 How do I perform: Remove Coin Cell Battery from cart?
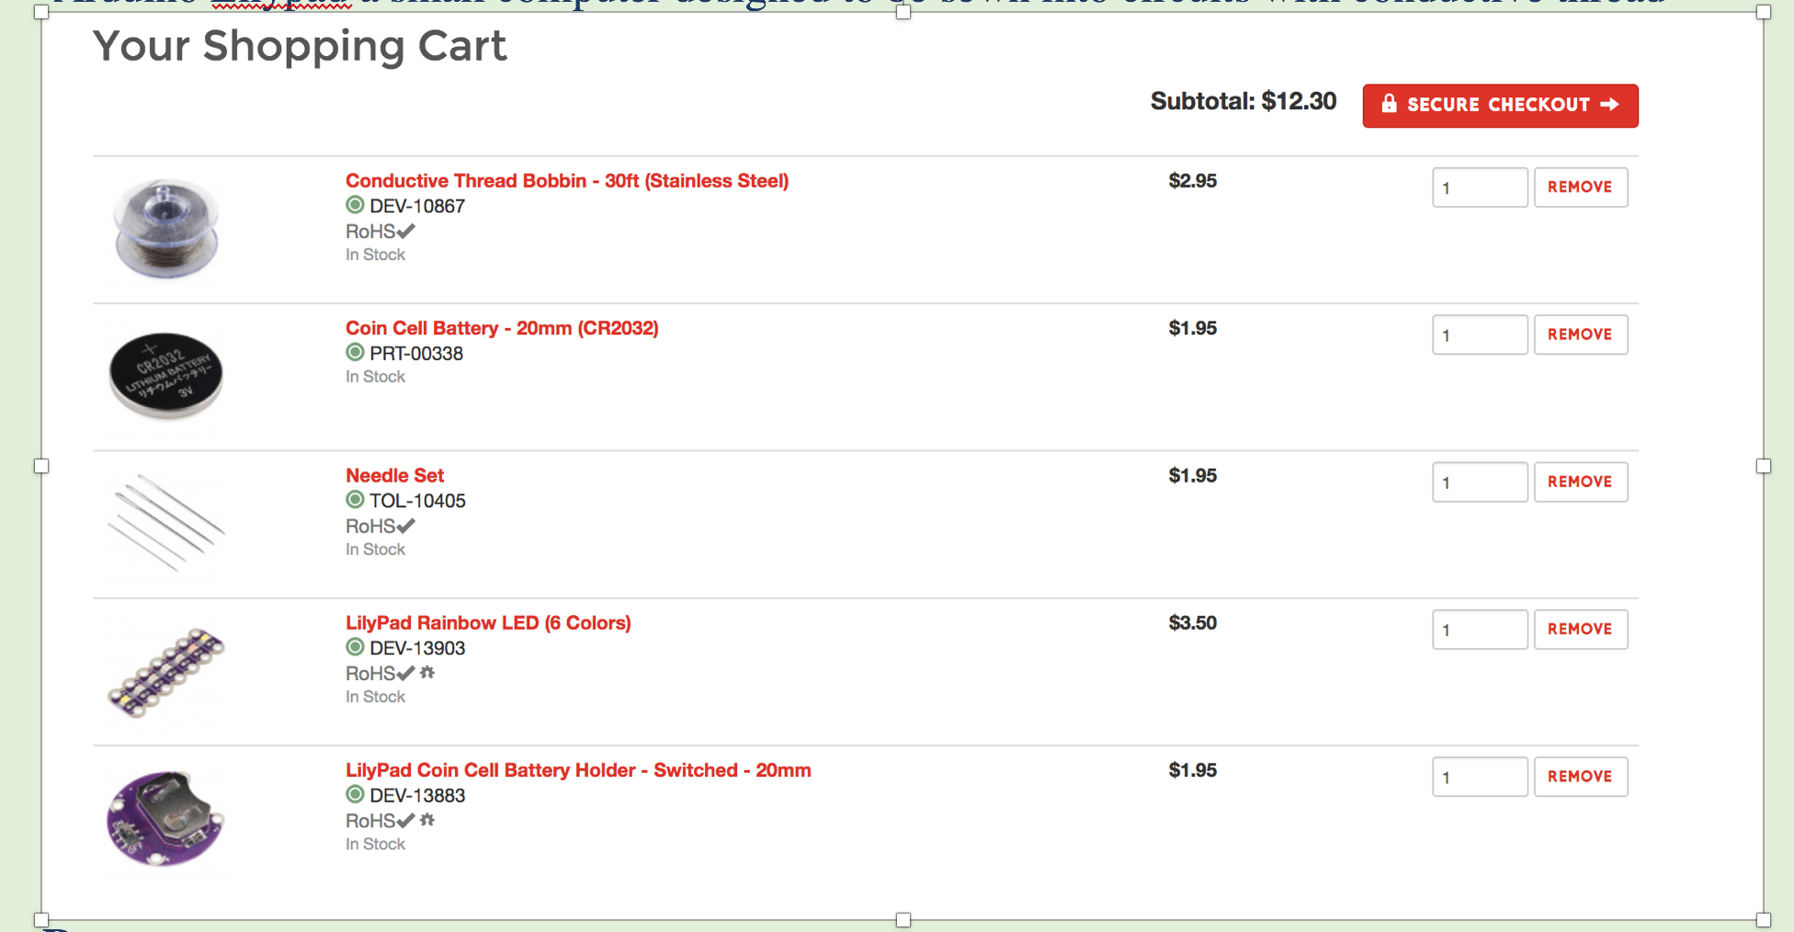click(1580, 335)
